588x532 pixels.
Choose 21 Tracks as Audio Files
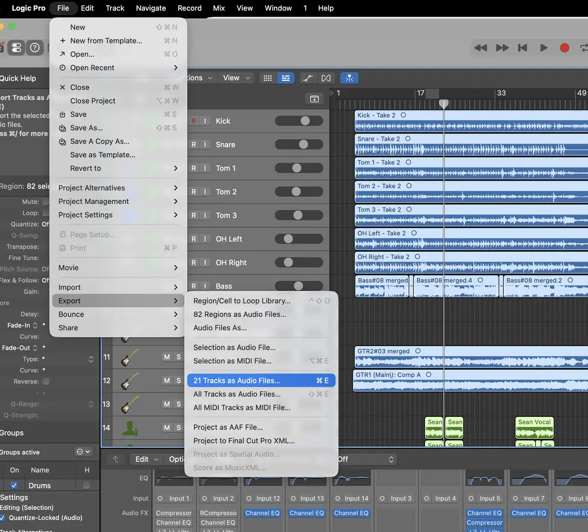pyautogui.click(x=261, y=380)
